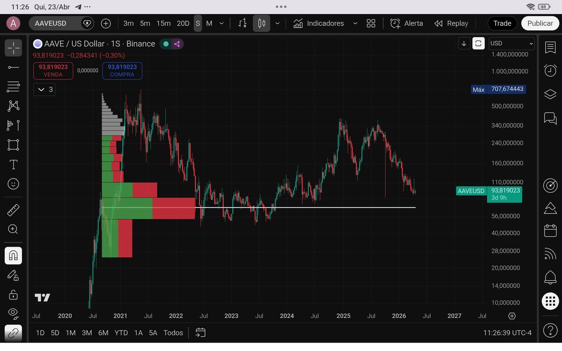Open the economic calendar panel
The width and height of the screenshot is (562, 351).
pos(550,231)
